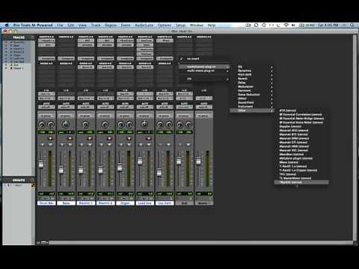Click the Vox Verb right pan knob
Screen dimensions: 359x269
click(169, 124)
